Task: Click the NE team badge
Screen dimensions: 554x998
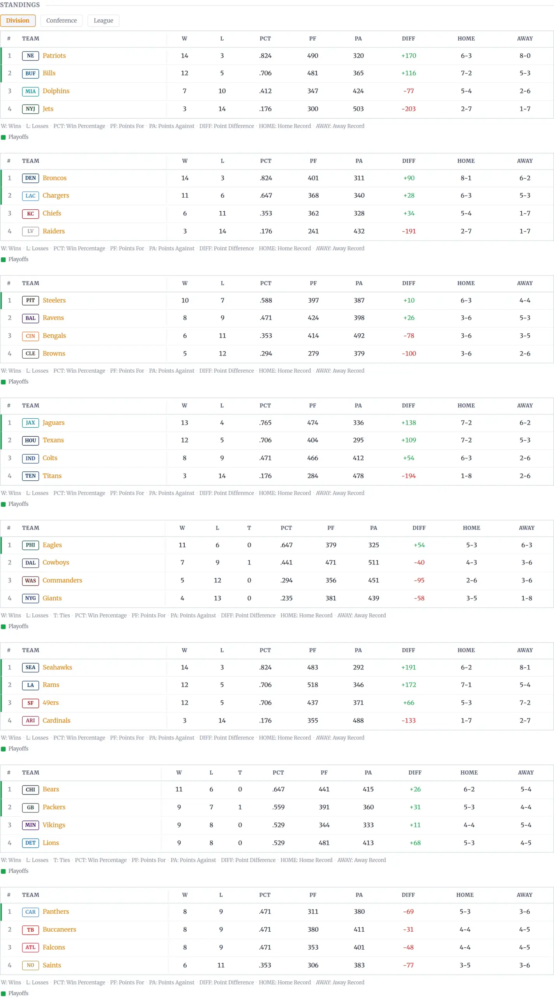Action: (30, 56)
